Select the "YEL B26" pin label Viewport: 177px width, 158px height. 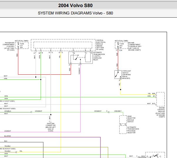click(x=151, y=94)
